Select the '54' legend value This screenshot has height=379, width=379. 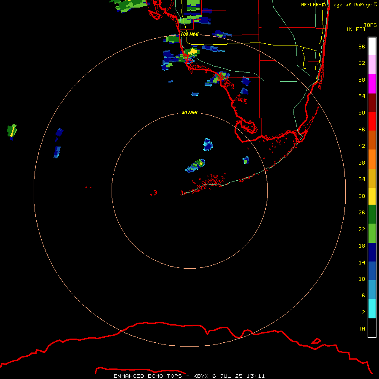(x=362, y=96)
